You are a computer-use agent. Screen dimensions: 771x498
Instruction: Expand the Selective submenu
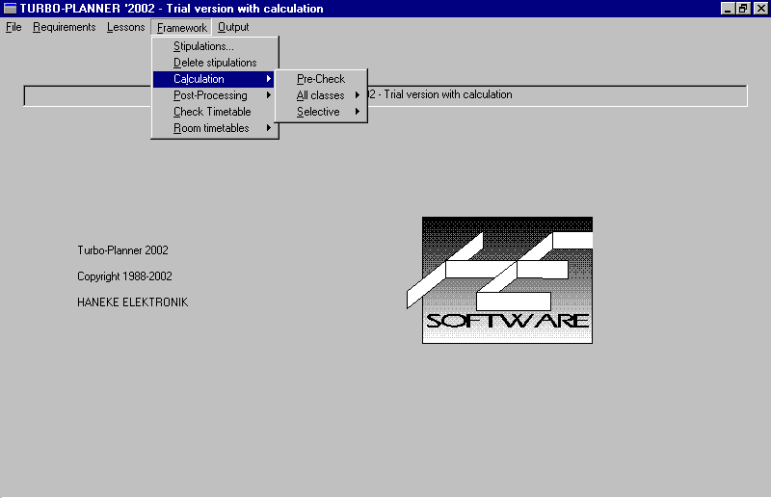(x=321, y=112)
